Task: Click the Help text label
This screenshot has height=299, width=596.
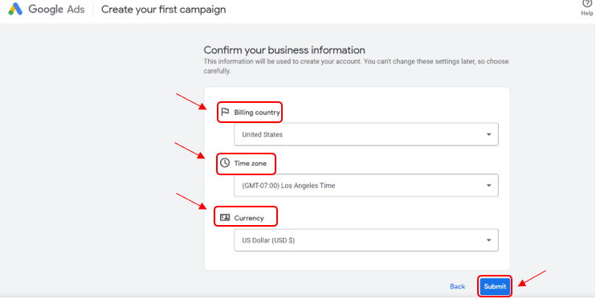Action: pyautogui.click(x=587, y=14)
